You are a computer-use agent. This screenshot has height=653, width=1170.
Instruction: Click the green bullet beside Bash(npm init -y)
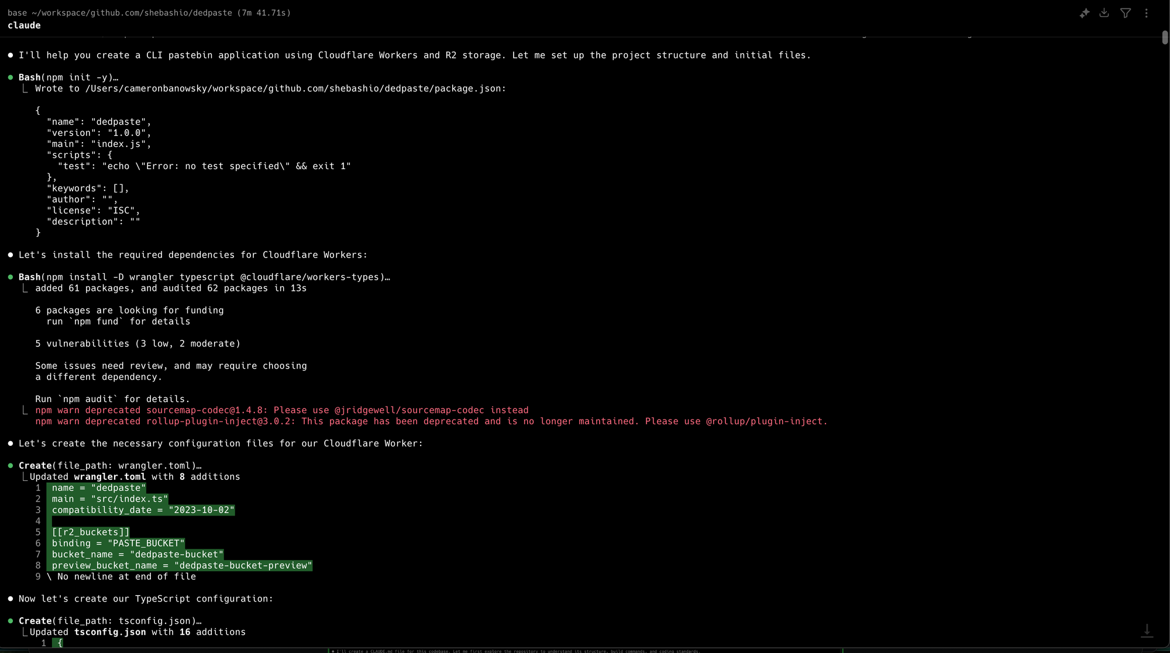click(x=11, y=77)
